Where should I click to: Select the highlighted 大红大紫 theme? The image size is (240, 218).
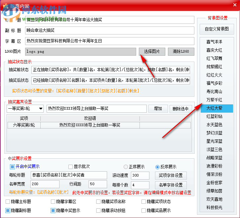pos(217,108)
